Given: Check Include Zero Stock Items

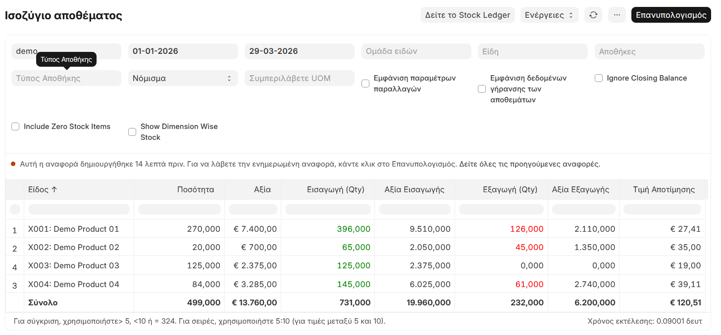Looking at the screenshot, I should 15,126.
